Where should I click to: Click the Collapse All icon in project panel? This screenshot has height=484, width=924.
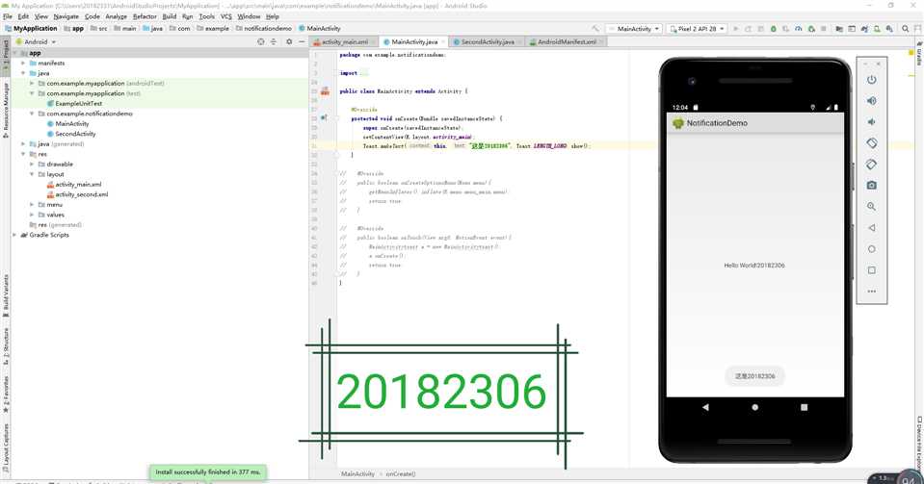click(x=274, y=41)
